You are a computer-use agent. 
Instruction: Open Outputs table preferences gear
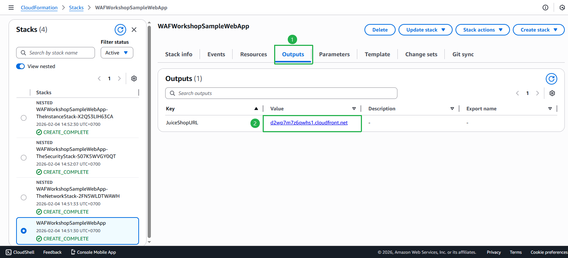pyautogui.click(x=552, y=93)
